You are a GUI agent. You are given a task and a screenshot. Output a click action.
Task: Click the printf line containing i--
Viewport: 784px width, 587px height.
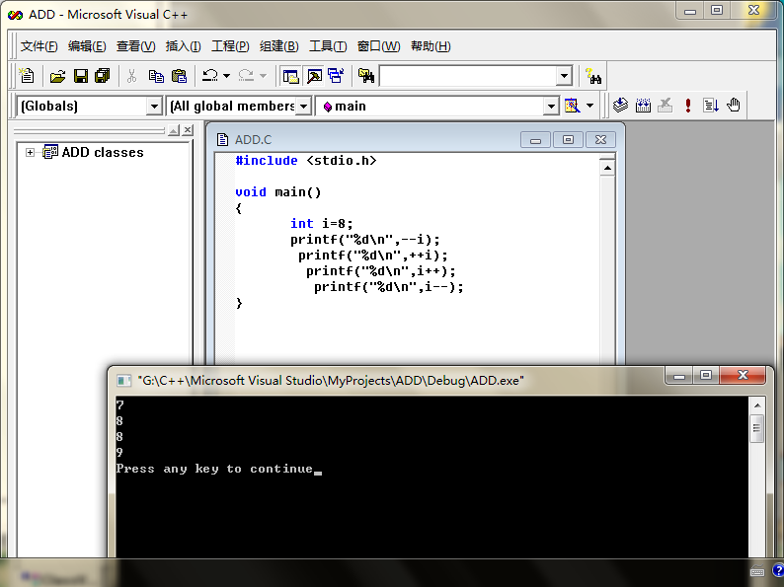[388, 287]
